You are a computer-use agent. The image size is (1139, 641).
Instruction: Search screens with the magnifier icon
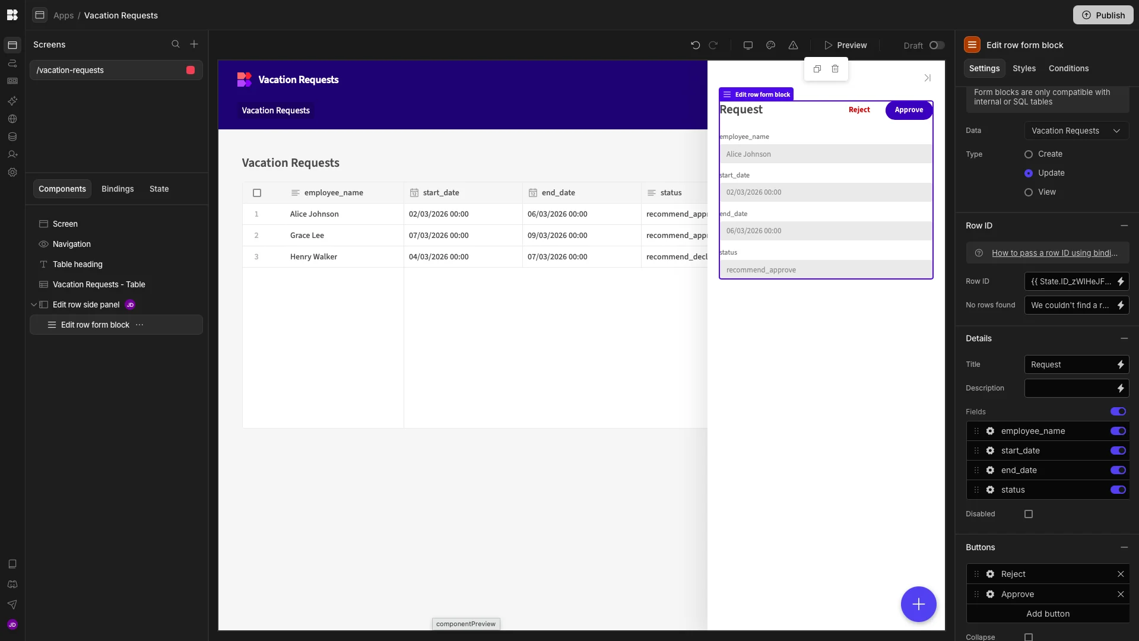coord(176,45)
